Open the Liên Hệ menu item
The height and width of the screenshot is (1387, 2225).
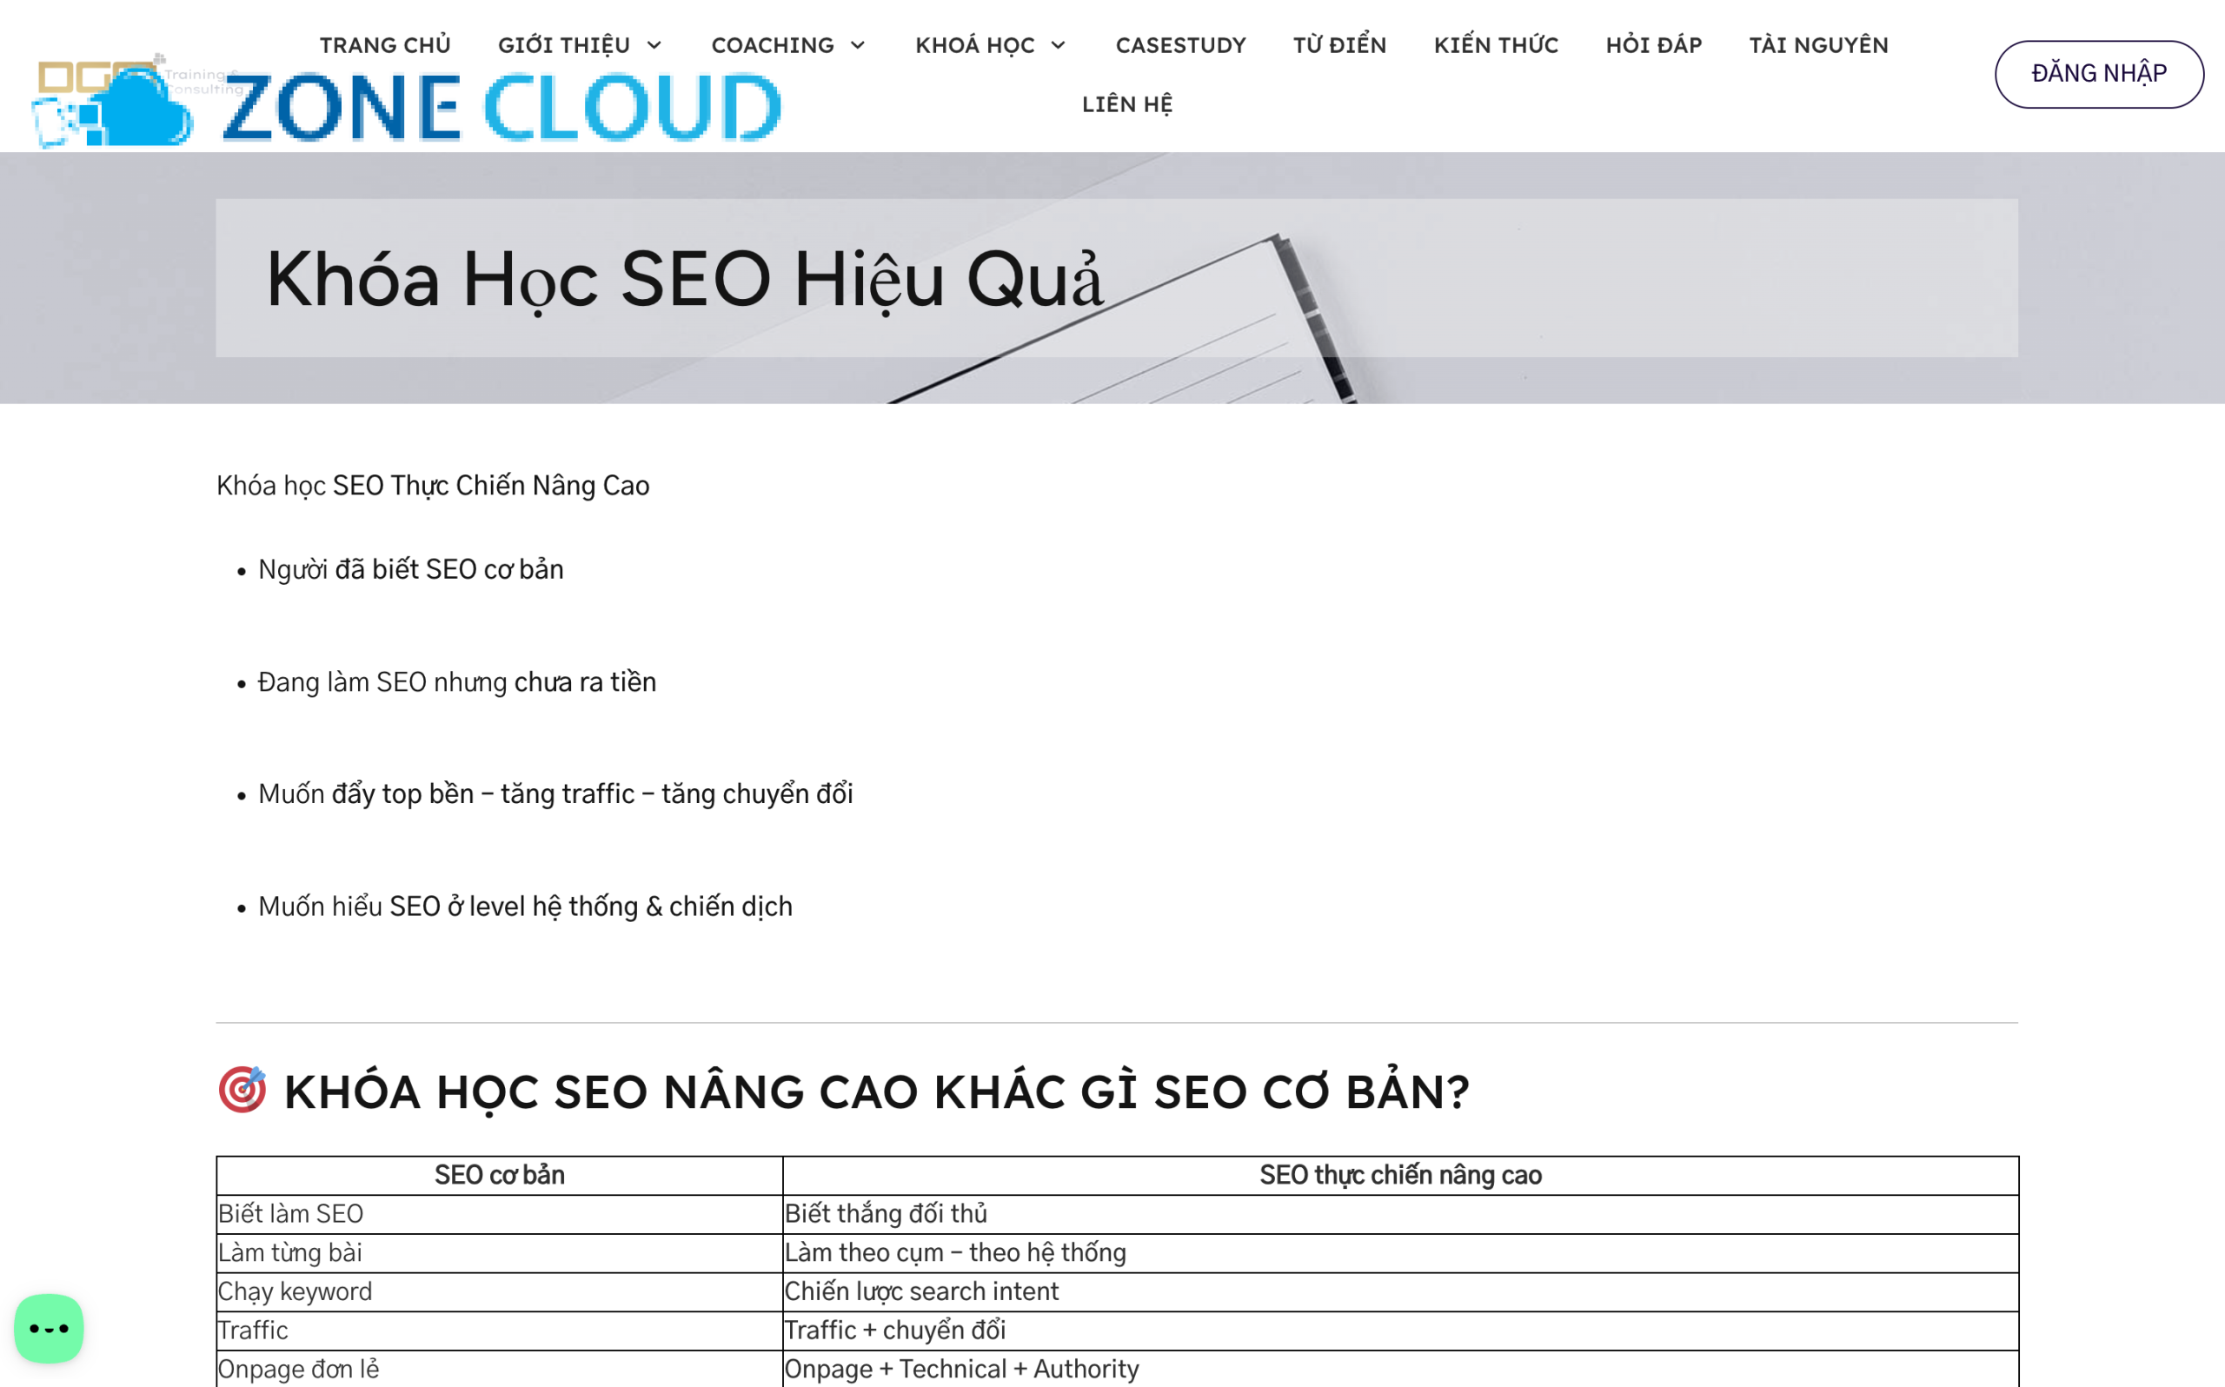point(1126,103)
